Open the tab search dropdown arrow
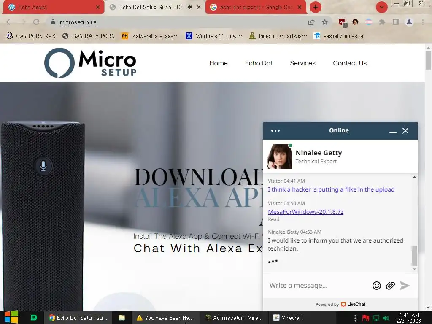This screenshot has height=324, width=432. tap(381, 7)
